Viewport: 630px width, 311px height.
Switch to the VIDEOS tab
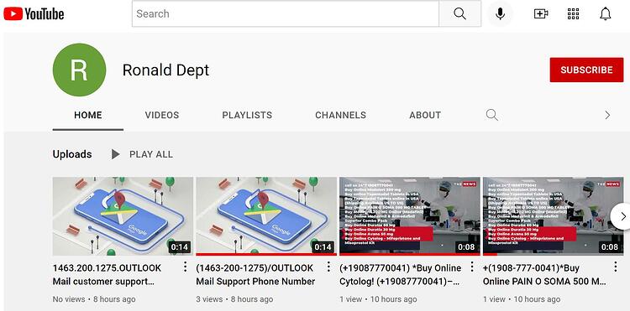pyautogui.click(x=162, y=115)
